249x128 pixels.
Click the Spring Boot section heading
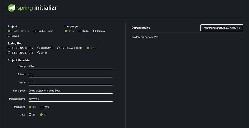point(16,43)
